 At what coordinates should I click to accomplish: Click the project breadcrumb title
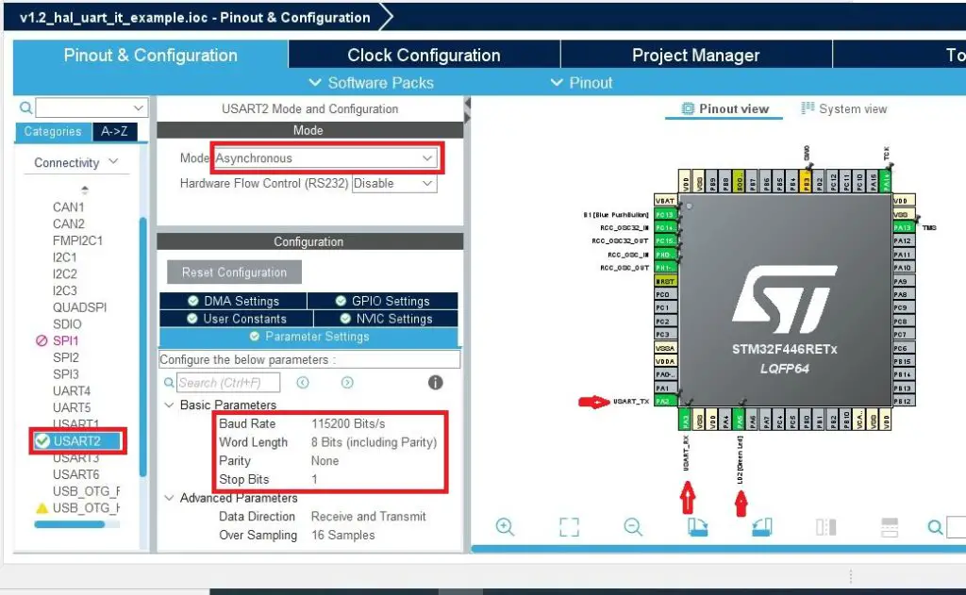pos(194,17)
